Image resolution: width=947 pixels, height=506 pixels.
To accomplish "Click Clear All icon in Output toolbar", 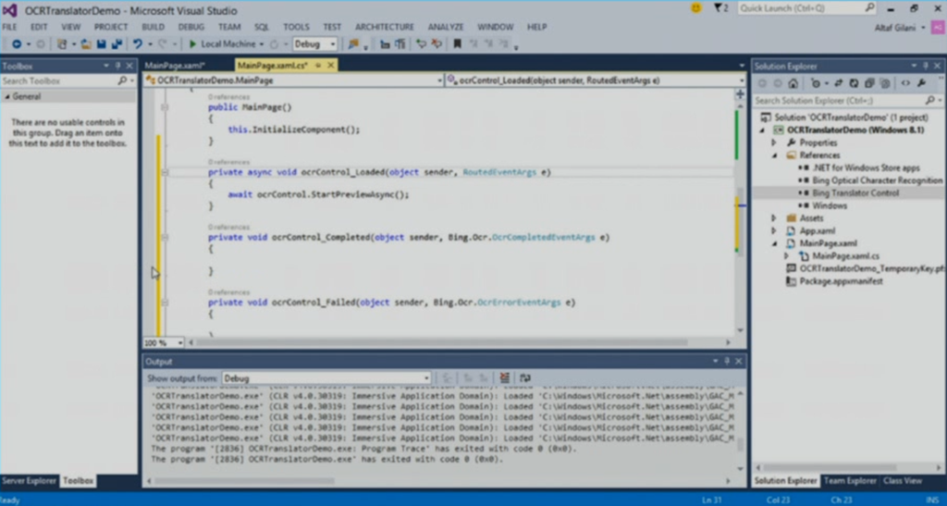I will tap(504, 378).
